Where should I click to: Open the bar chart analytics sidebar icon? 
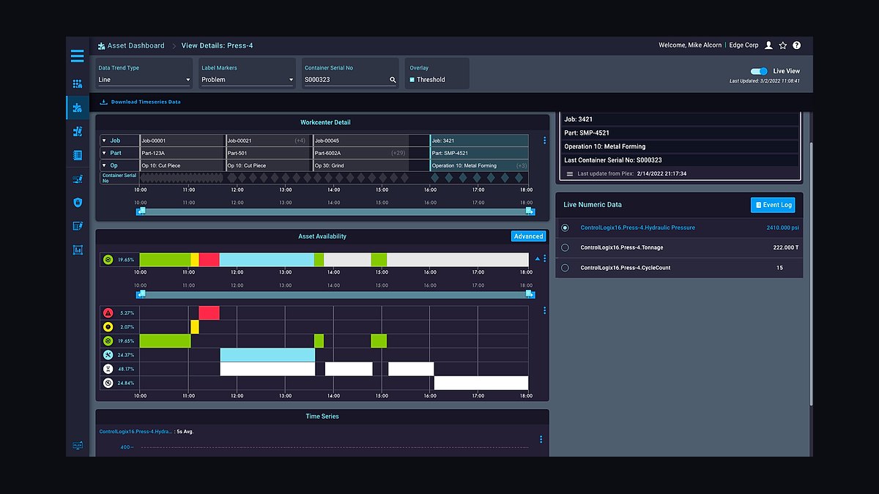[x=77, y=250]
